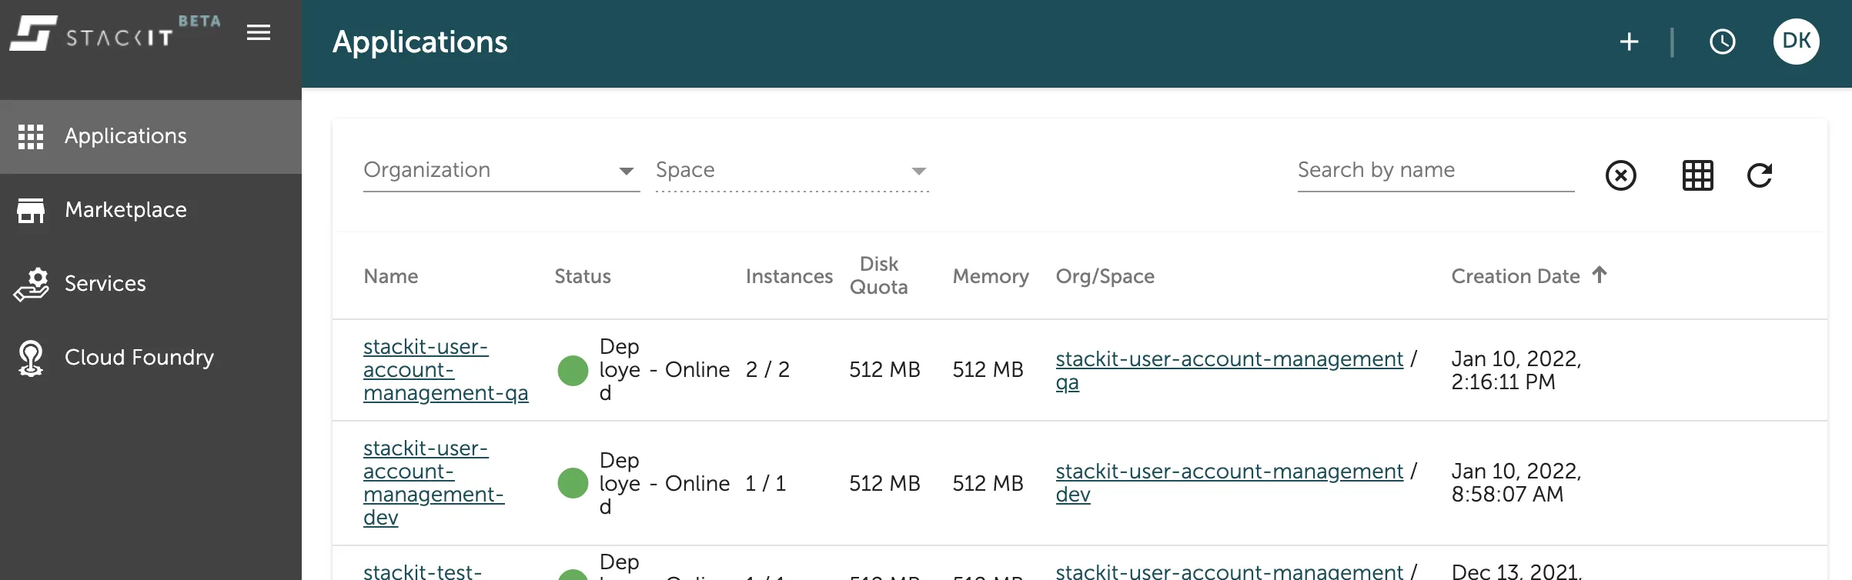Click green status dot of management-dev app
The image size is (1852, 580).
pos(573,483)
